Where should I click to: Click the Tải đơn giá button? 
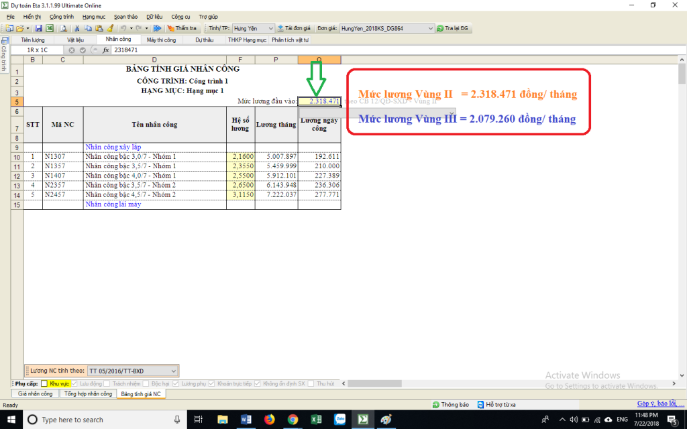pyautogui.click(x=294, y=29)
